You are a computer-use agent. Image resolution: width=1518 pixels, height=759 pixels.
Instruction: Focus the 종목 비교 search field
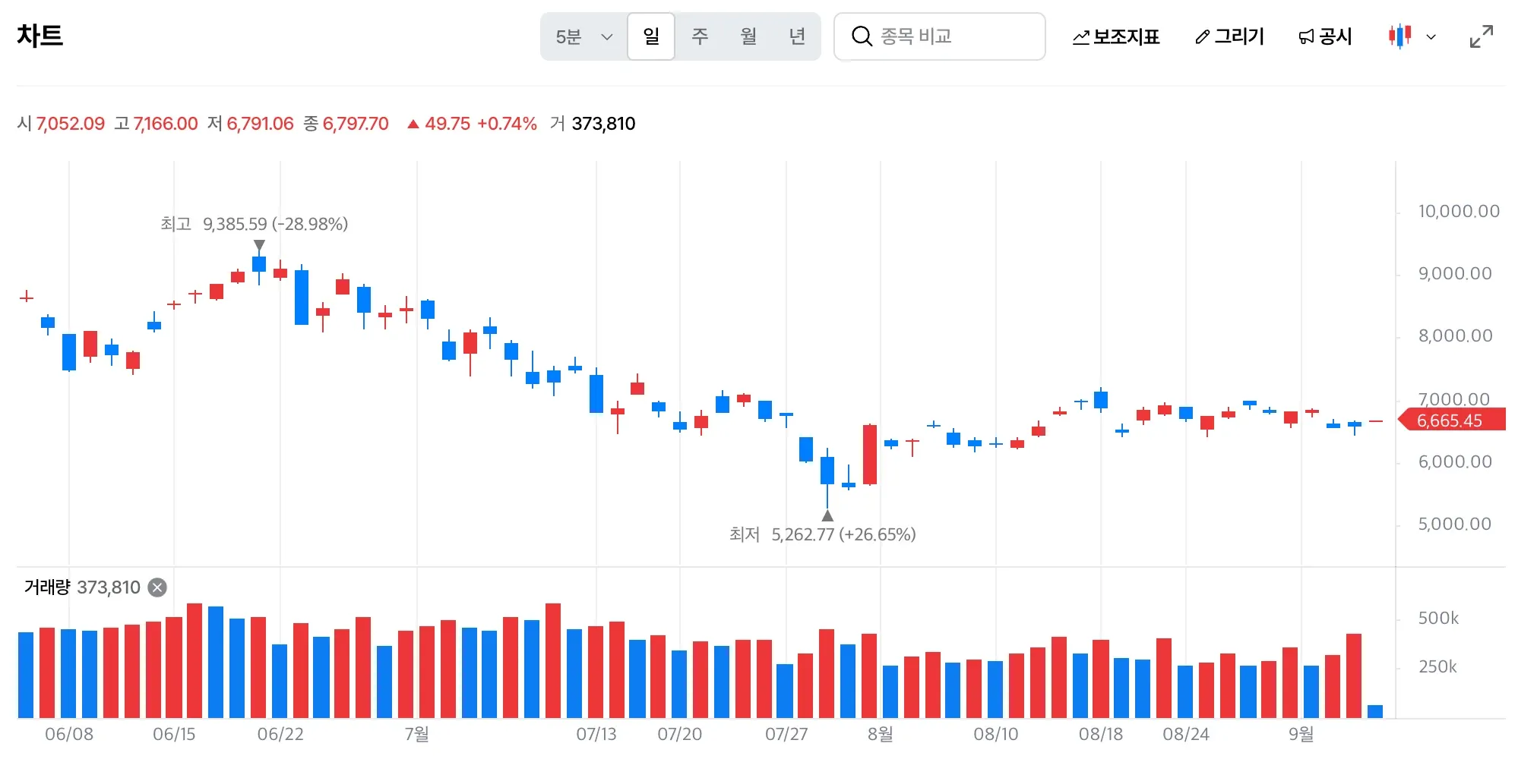939,36
